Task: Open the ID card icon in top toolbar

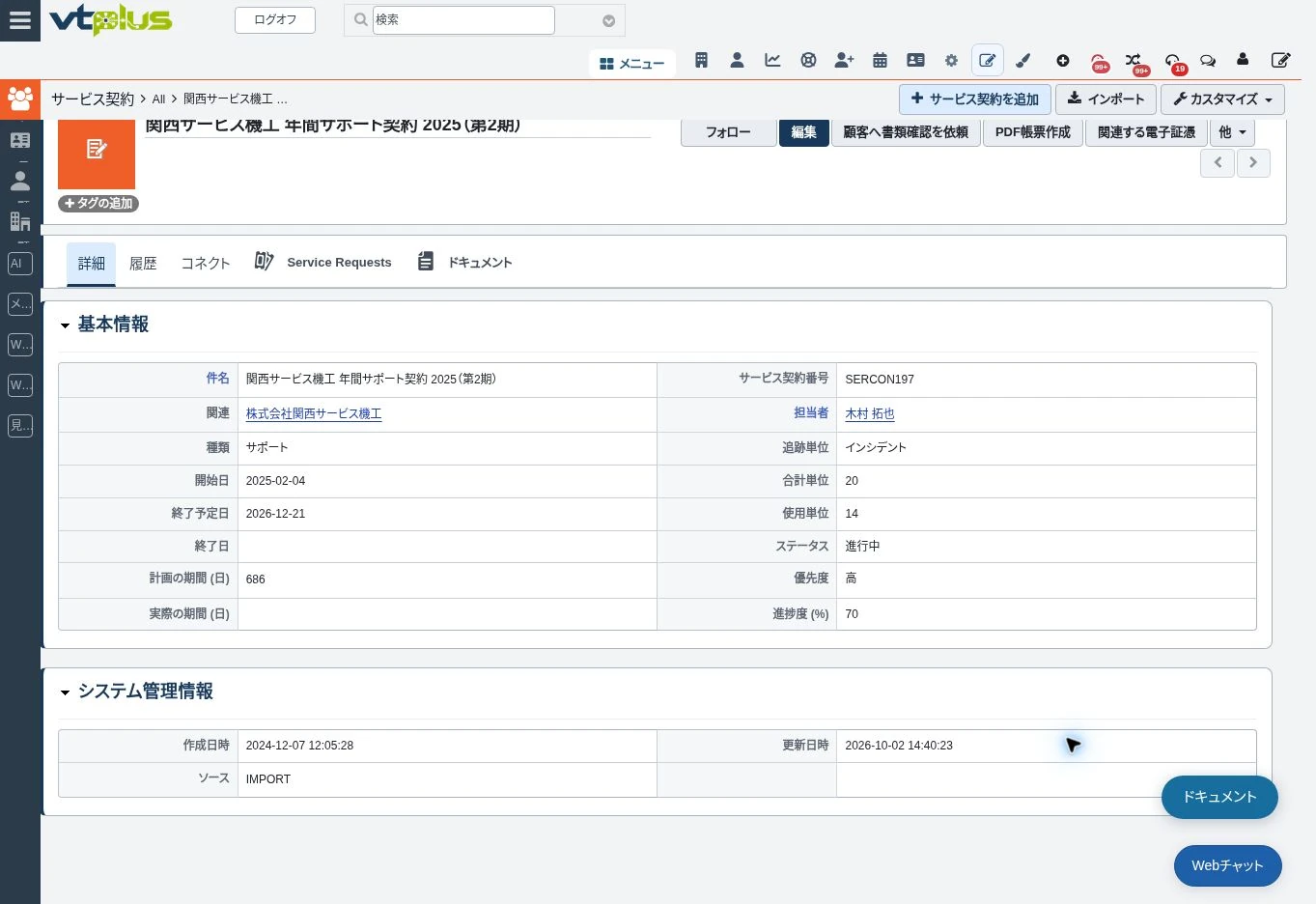Action: pyautogui.click(x=915, y=61)
